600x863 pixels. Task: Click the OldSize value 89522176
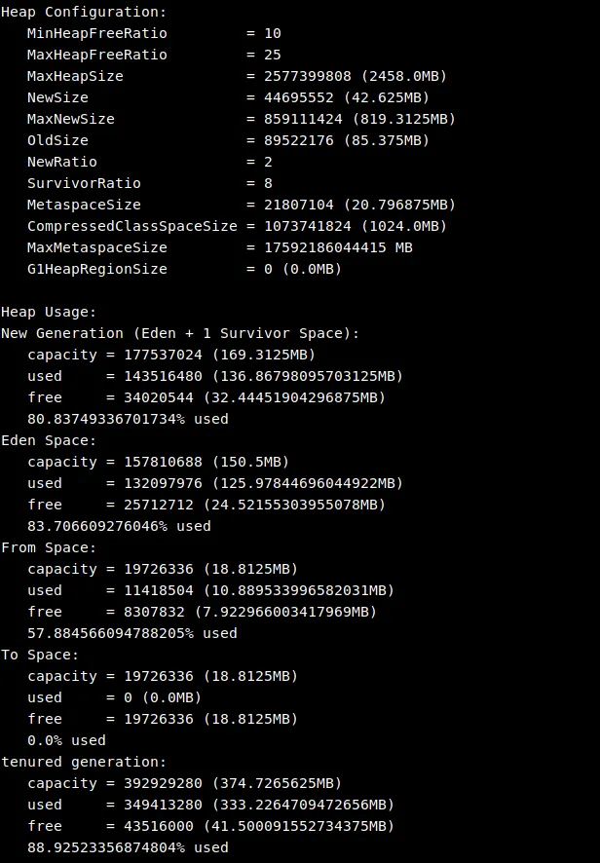(299, 140)
